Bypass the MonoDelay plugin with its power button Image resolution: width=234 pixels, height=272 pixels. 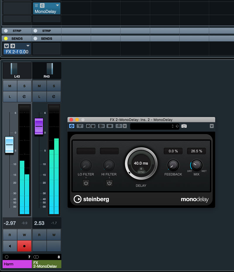click(72, 126)
